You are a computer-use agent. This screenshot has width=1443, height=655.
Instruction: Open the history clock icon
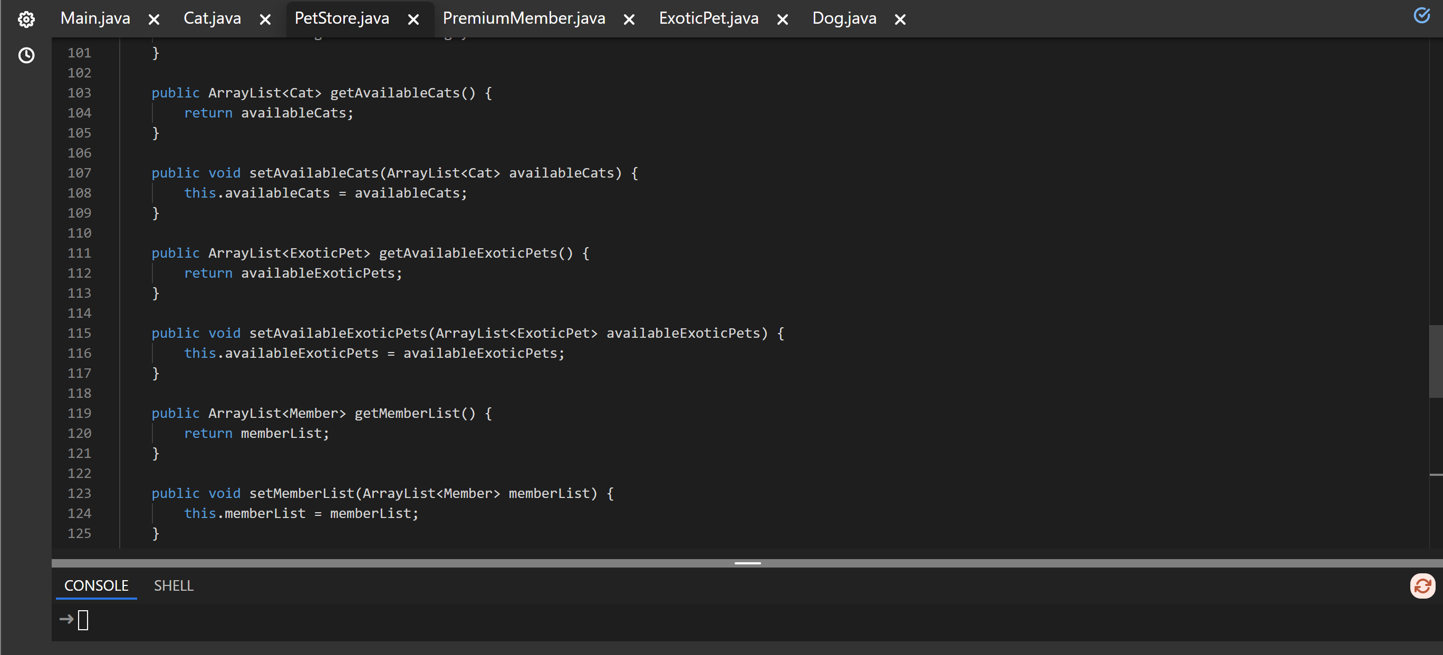(26, 55)
